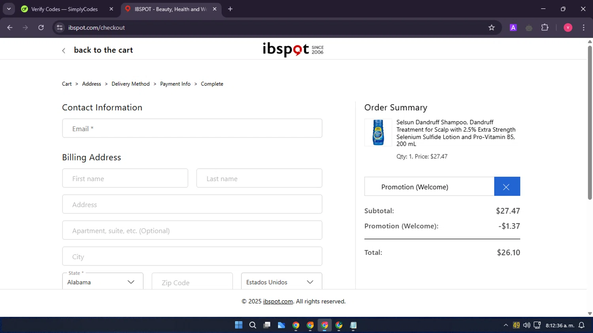Open the Extensions puzzle icon
The width and height of the screenshot is (593, 333).
click(545, 28)
